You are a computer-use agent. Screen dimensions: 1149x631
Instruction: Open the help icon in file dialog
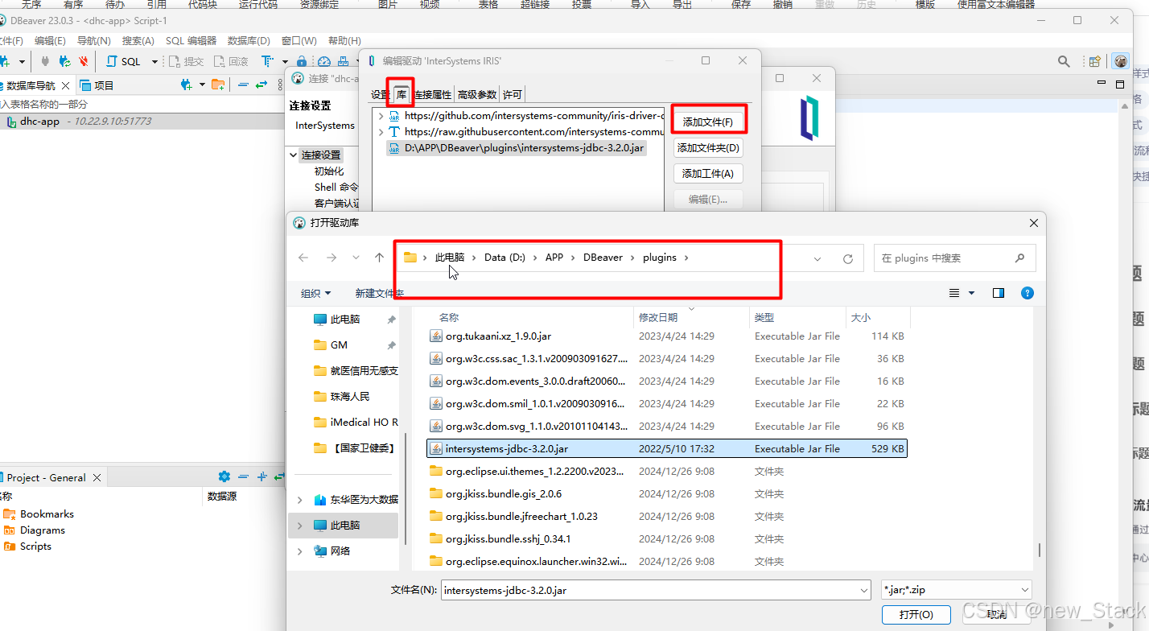pyautogui.click(x=1028, y=293)
